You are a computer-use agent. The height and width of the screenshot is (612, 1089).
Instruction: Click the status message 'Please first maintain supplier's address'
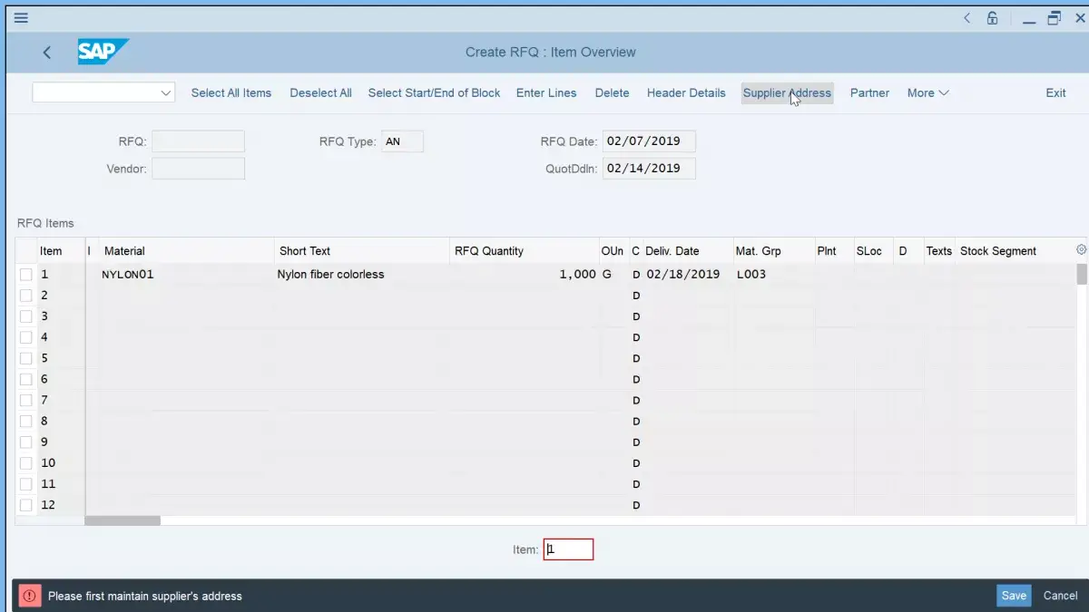point(145,597)
